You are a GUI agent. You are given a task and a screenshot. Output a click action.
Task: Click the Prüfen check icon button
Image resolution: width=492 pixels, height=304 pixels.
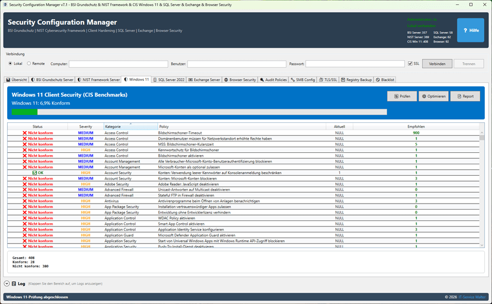tap(402, 96)
